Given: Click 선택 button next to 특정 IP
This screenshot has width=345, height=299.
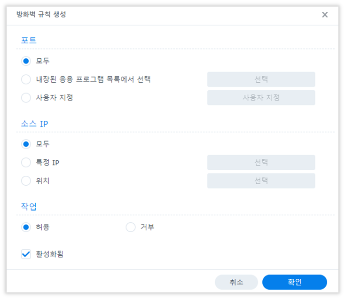Looking at the screenshot, I should [x=261, y=162].
